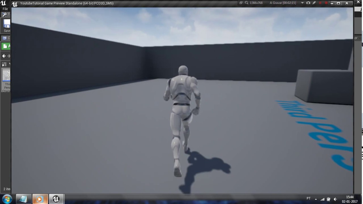
Task: Open the recorder dropdown arrow
Action: click(x=302, y=3)
